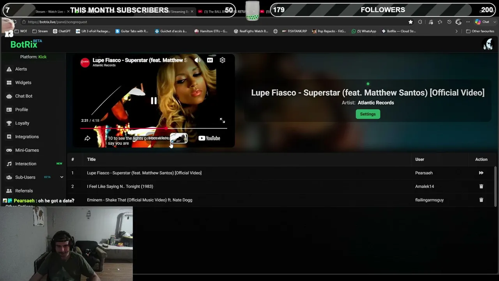Click the More videos thumbnail
This screenshot has width=499, height=281.
tap(179, 138)
